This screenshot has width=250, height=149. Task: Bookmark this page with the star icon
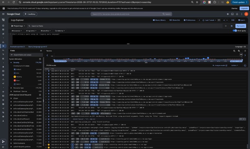click(197, 2)
